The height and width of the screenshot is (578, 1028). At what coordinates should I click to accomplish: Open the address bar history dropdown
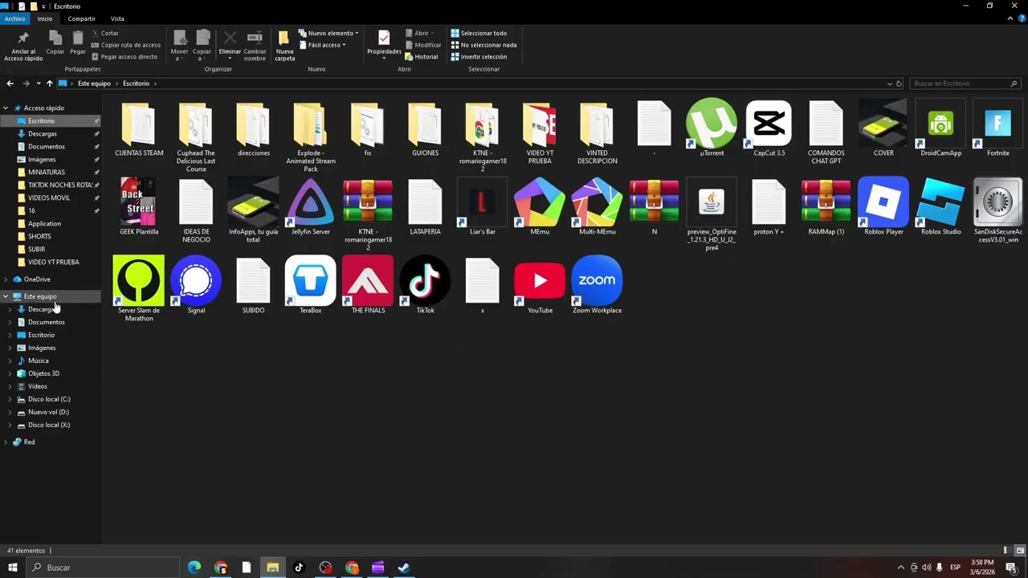click(x=889, y=83)
